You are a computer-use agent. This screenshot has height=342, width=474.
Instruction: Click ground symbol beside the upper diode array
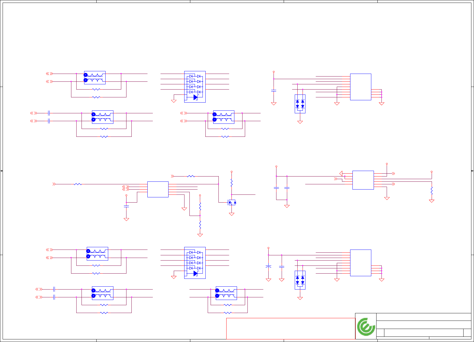(x=174, y=101)
